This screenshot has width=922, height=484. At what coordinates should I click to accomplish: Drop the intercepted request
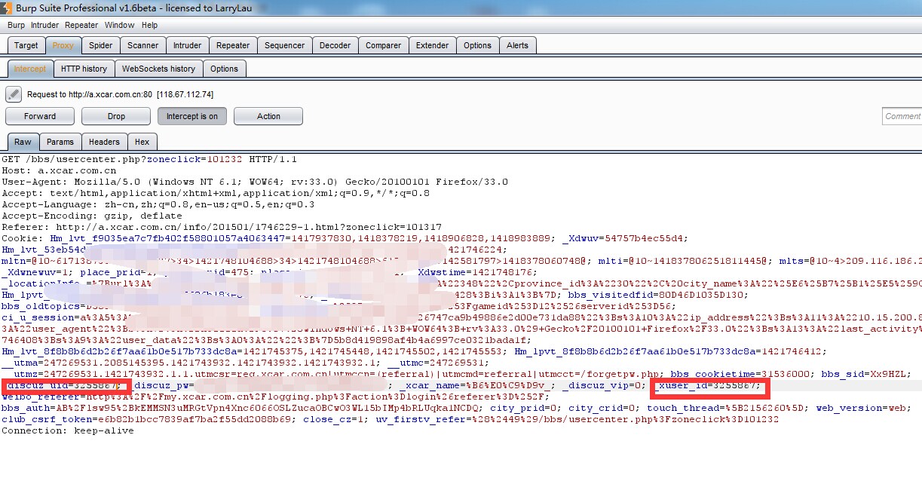(116, 116)
